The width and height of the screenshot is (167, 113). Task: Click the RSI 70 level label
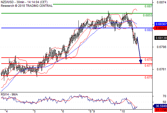tap(164, 96)
